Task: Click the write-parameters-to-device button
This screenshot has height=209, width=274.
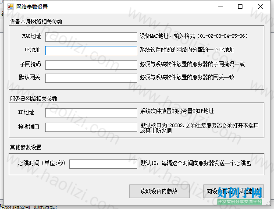Action: (234, 191)
